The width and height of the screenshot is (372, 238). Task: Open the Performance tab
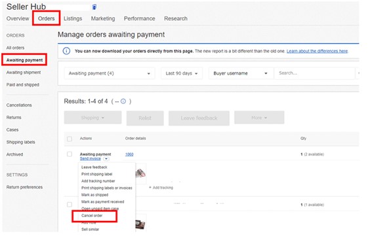pyautogui.click(x=140, y=18)
